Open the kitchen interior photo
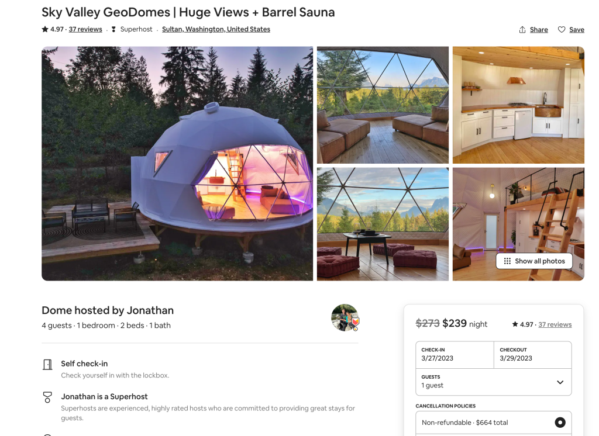Image resolution: width=599 pixels, height=436 pixels. (518, 105)
